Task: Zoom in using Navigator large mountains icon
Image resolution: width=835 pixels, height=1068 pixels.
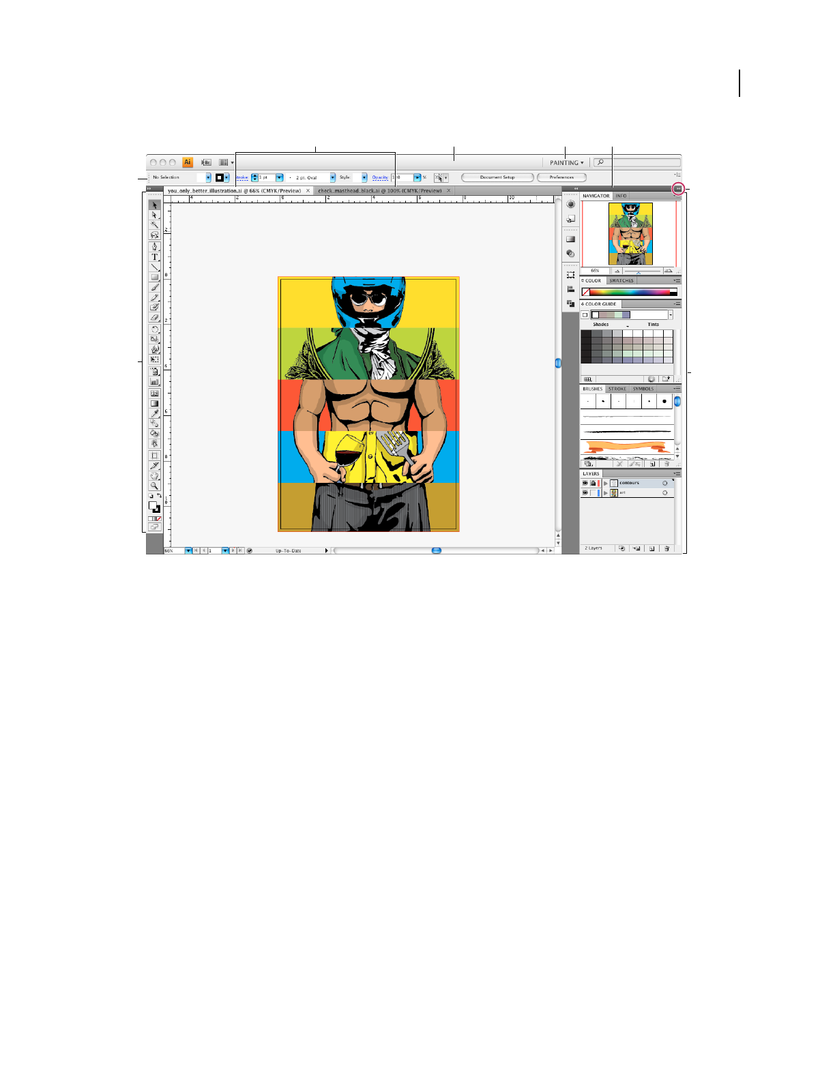Action: pos(669,271)
